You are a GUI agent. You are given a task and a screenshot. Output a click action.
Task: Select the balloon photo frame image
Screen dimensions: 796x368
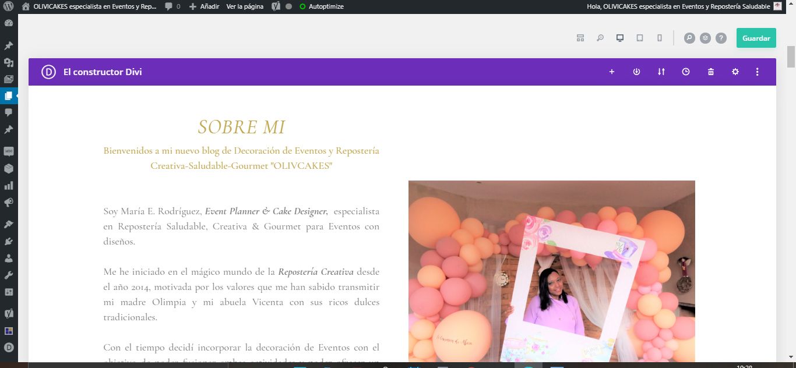click(x=552, y=271)
